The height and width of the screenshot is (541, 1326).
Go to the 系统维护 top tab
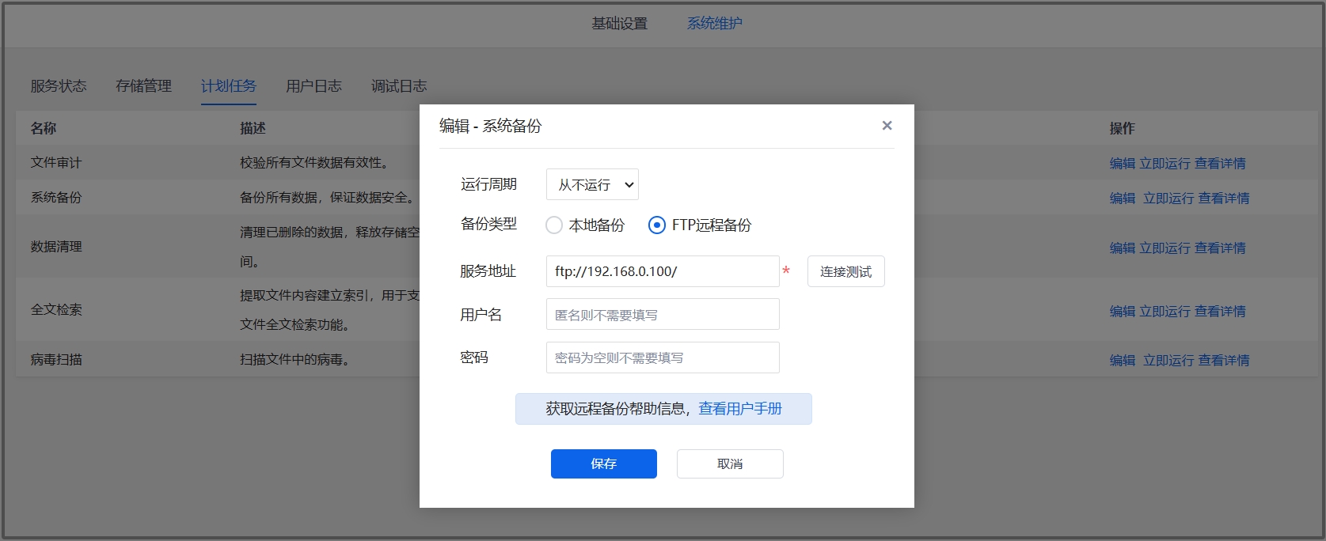[714, 24]
